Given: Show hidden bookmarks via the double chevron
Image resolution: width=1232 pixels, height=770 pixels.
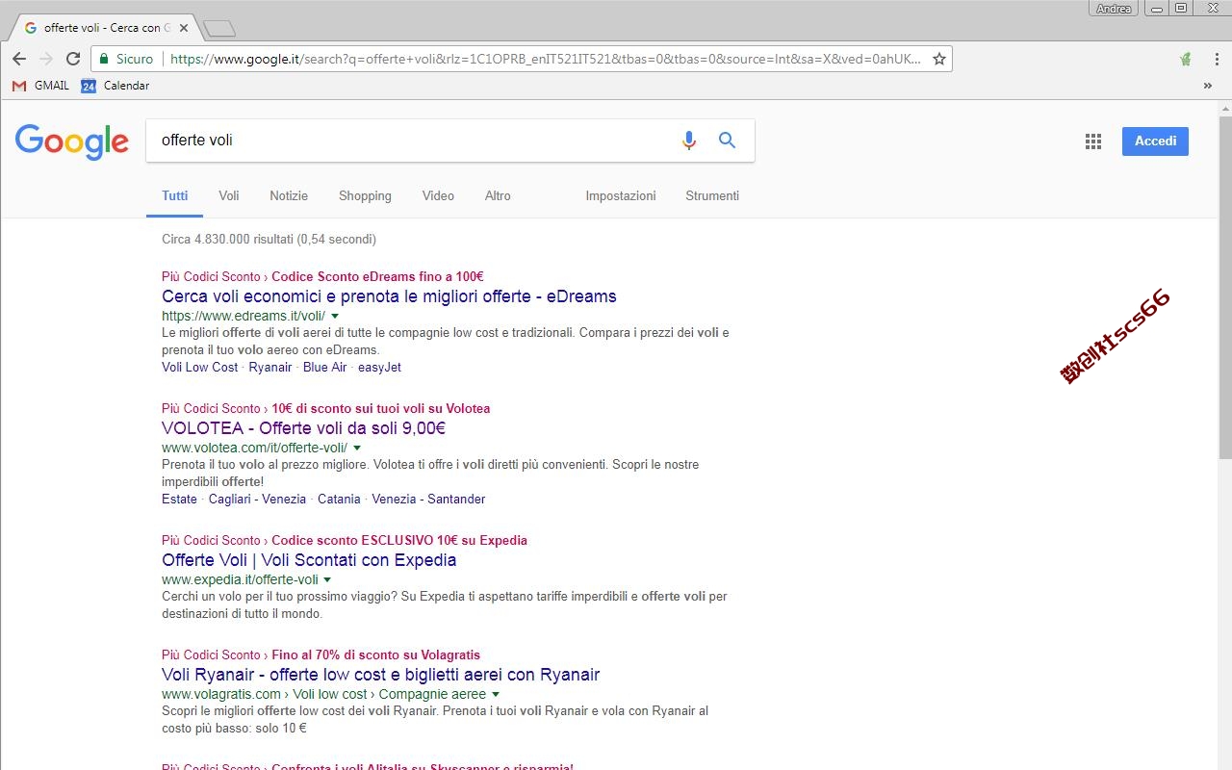Looking at the screenshot, I should tap(1207, 86).
